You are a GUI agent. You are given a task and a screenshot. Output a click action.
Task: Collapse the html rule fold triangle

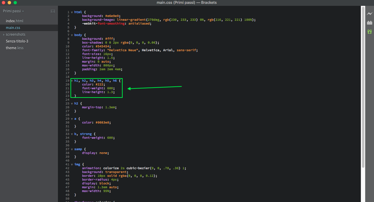pos(72,12)
